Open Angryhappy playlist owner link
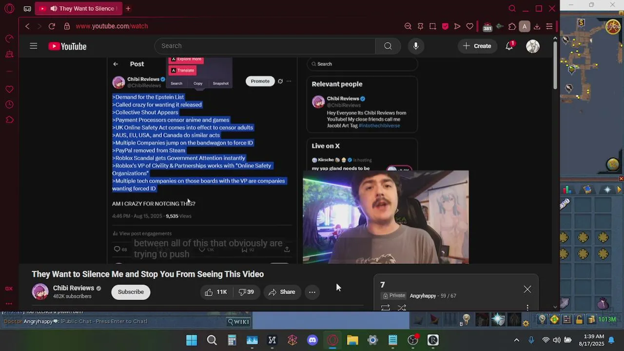 pos(423,296)
